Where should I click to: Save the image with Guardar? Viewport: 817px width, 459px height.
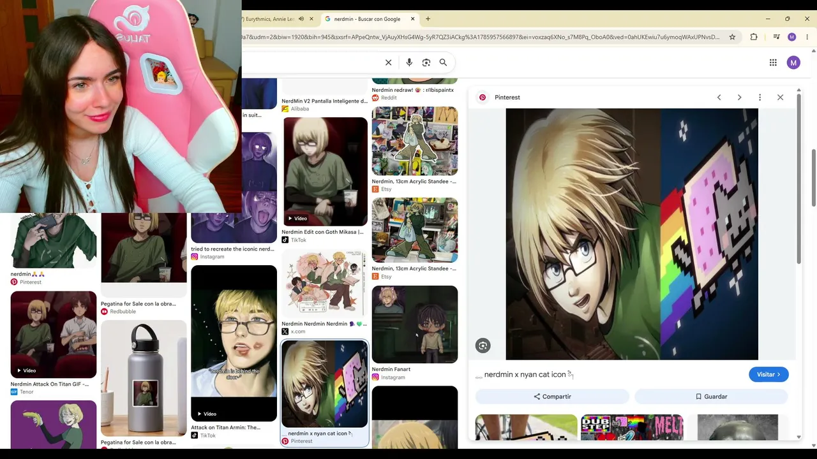point(711,397)
